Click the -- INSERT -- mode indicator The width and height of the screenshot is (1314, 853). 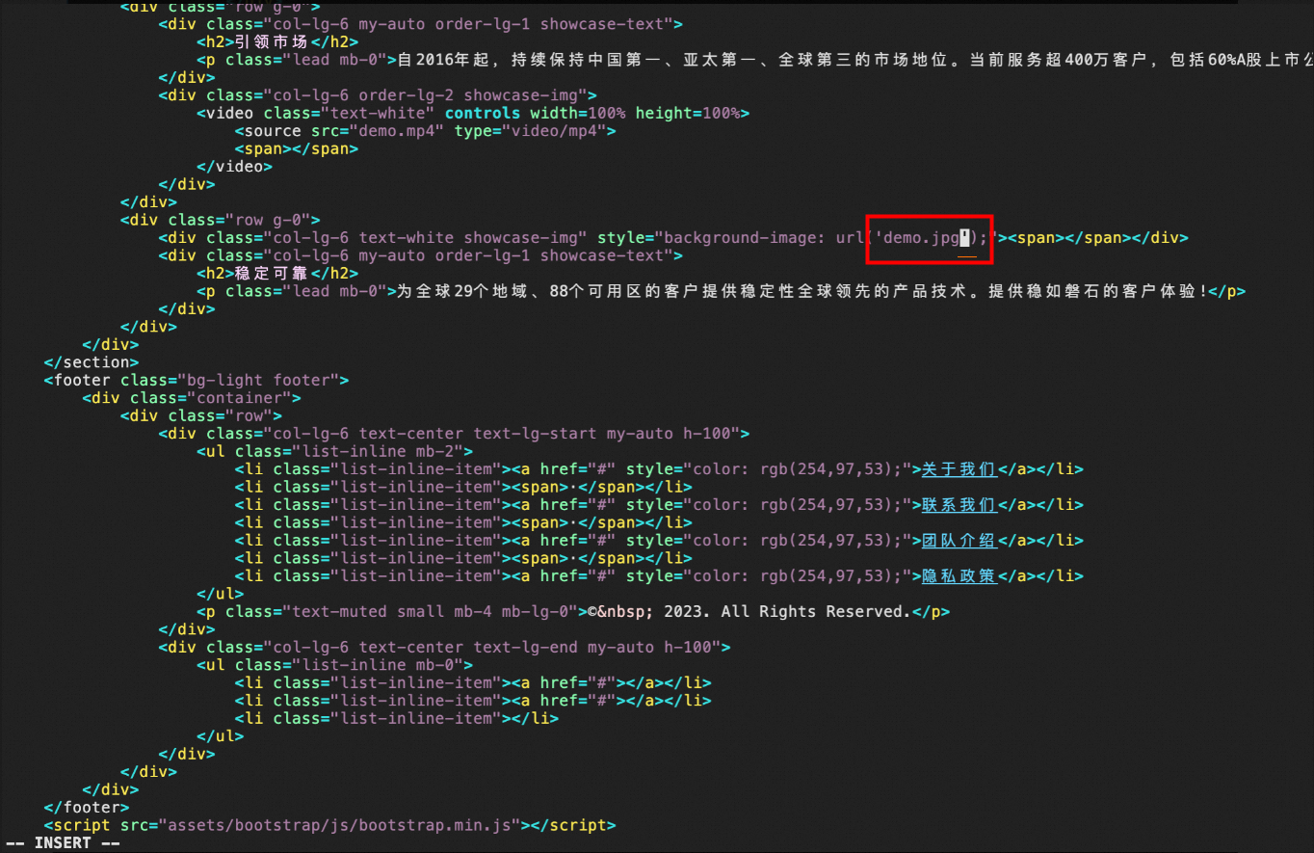coord(63,843)
